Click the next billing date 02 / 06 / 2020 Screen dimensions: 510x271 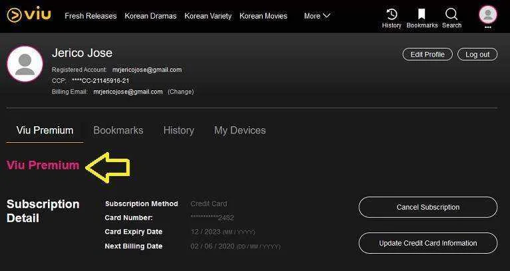click(212, 246)
